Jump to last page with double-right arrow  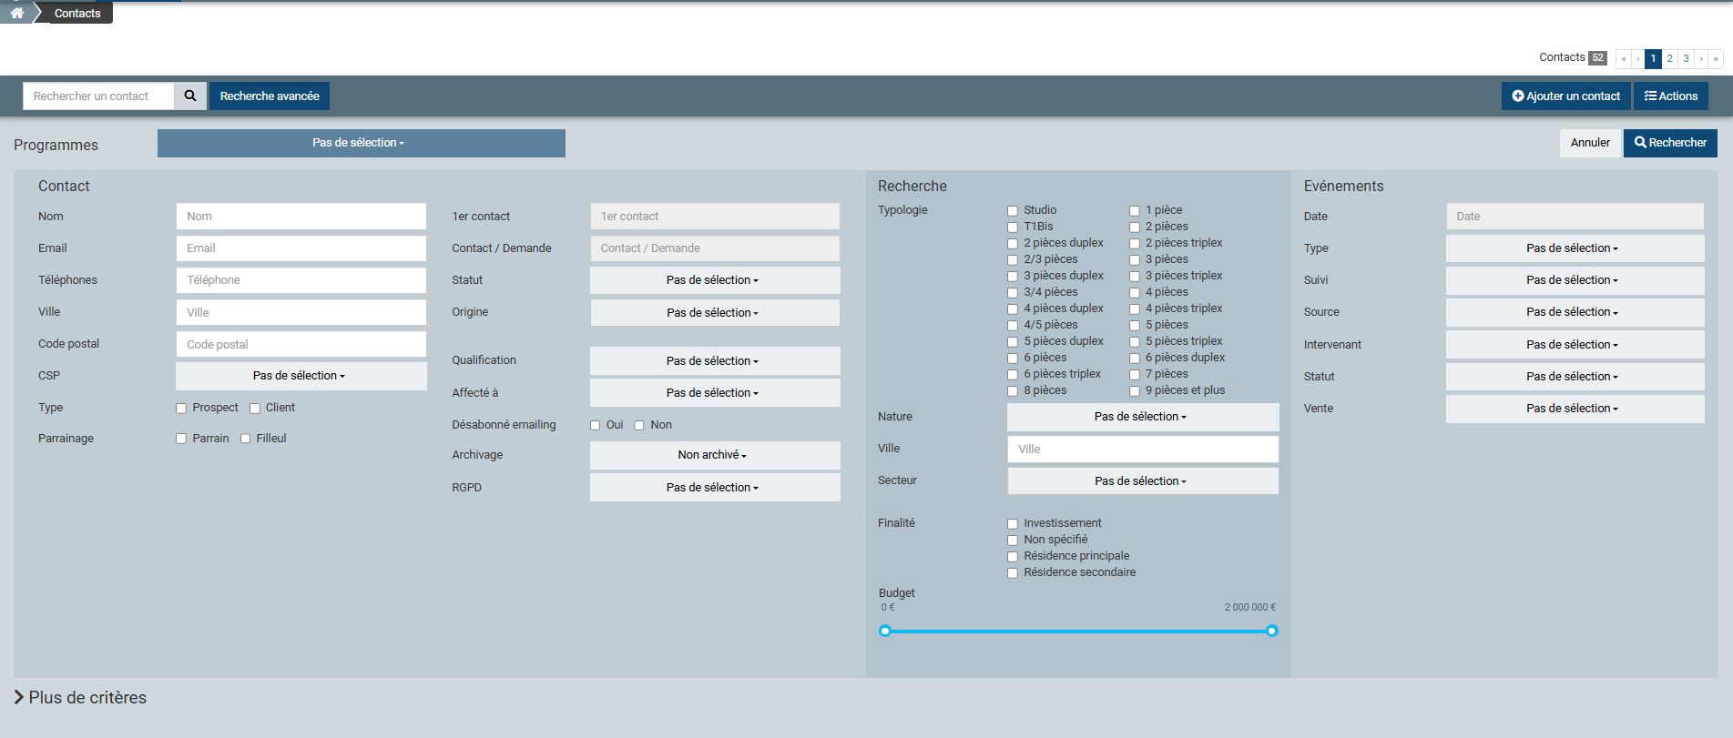(1716, 58)
